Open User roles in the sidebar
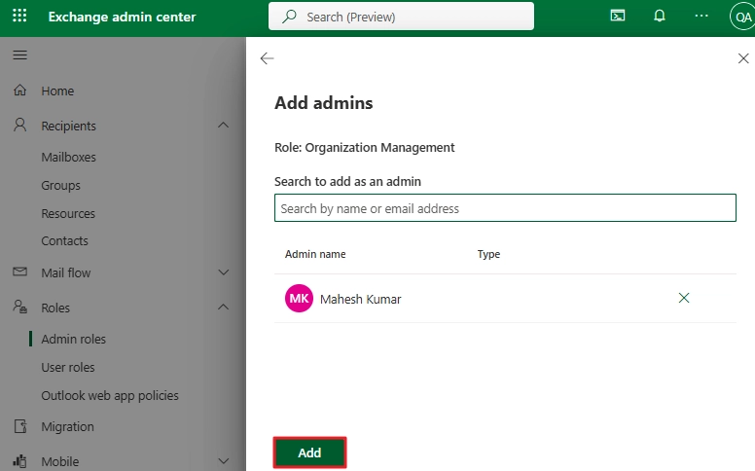Viewport: 755px width, 471px height. (68, 368)
